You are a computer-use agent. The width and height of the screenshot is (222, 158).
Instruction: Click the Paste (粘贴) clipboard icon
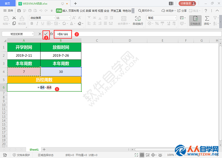(x=6, y=19)
